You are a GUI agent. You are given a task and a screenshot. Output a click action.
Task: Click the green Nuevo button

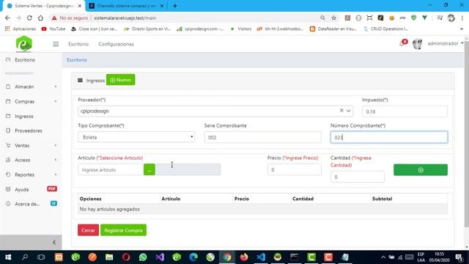[x=120, y=80]
